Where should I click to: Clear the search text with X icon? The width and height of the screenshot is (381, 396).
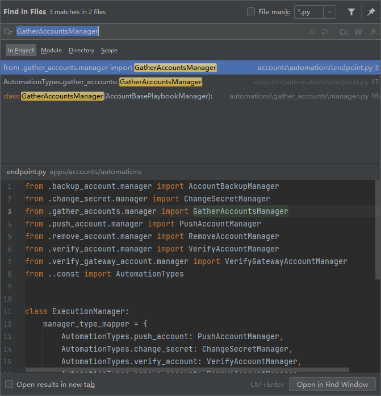tap(312, 32)
